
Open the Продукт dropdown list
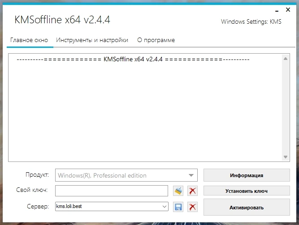(x=191, y=175)
